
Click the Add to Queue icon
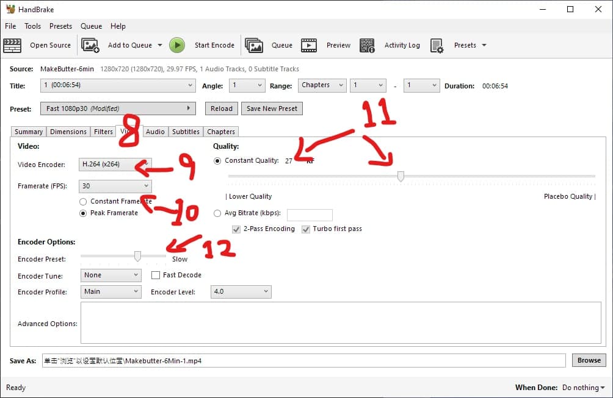tap(90, 45)
